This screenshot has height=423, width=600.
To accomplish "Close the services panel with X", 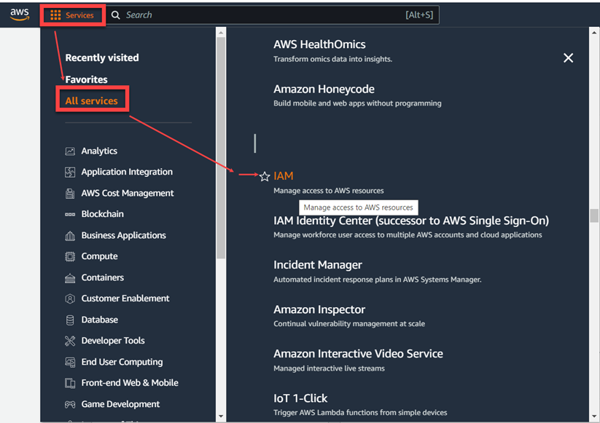I will pyautogui.click(x=568, y=58).
